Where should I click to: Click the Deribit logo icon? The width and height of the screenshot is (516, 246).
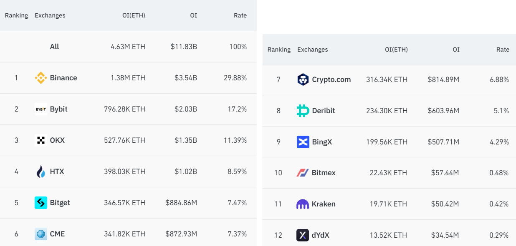tap(303, 111)
